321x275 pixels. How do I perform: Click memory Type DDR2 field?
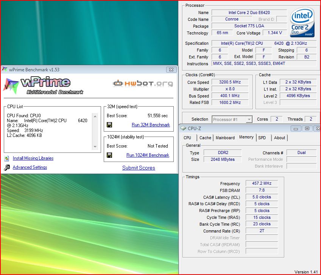click(223, 152)
